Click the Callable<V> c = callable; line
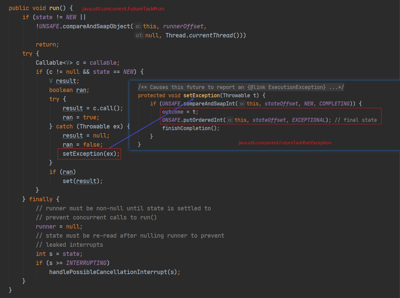The height and width of the screenshot is (298, 400). click(78, 63)
